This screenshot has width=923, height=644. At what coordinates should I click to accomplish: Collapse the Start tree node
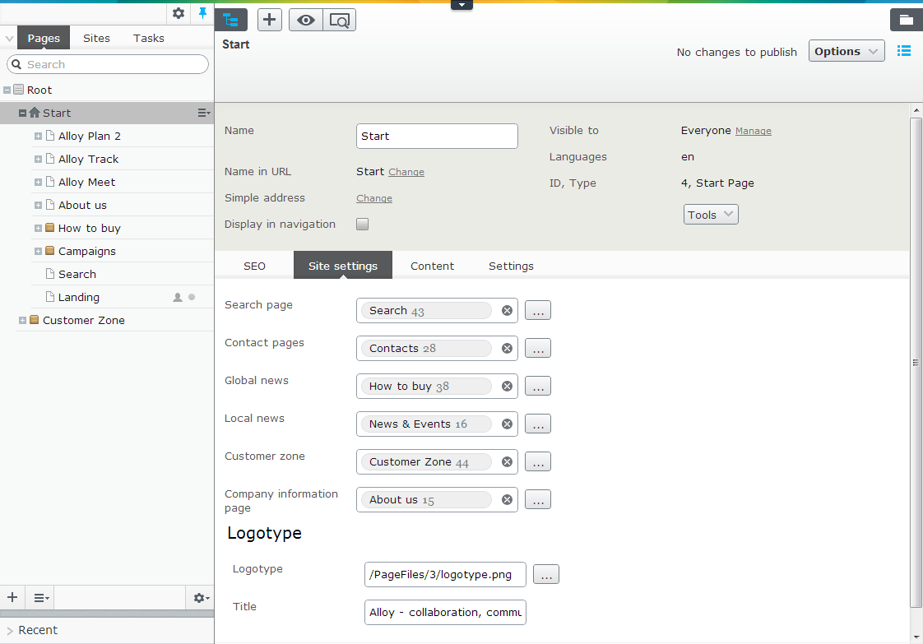coord(22,113)
